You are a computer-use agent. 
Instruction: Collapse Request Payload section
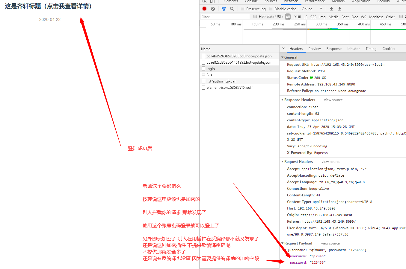[282, 243]
